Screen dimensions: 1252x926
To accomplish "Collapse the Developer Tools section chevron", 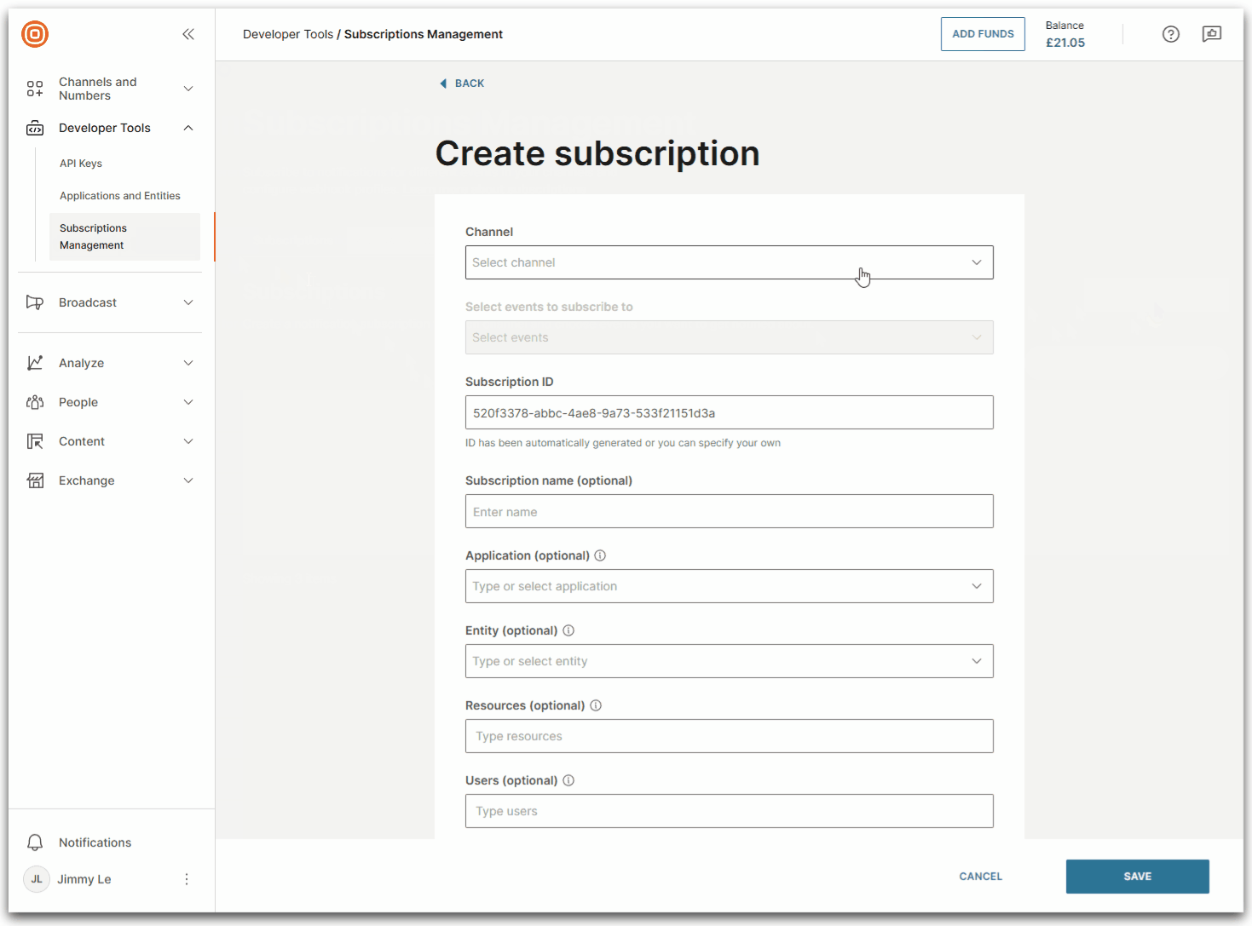I will pyautogui.click(x=188, y=128).
